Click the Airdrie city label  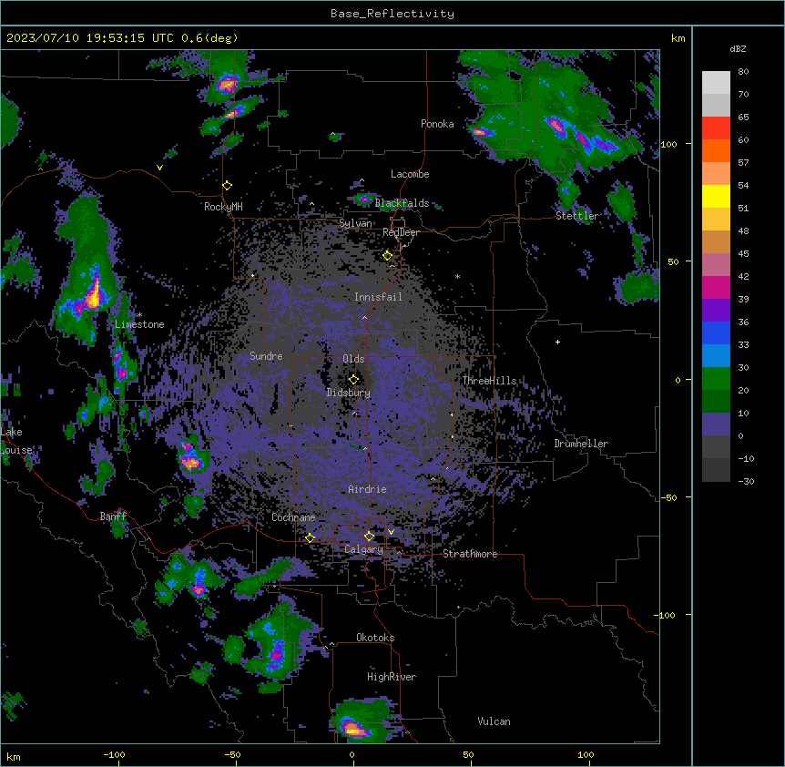point(367,489)
